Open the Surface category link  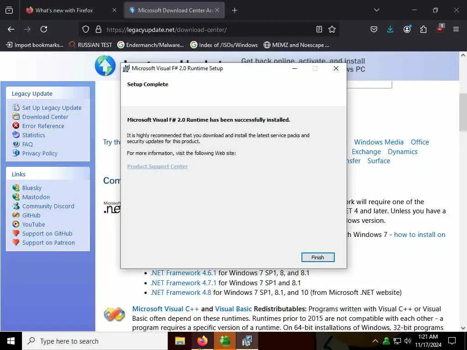[379, 161]
